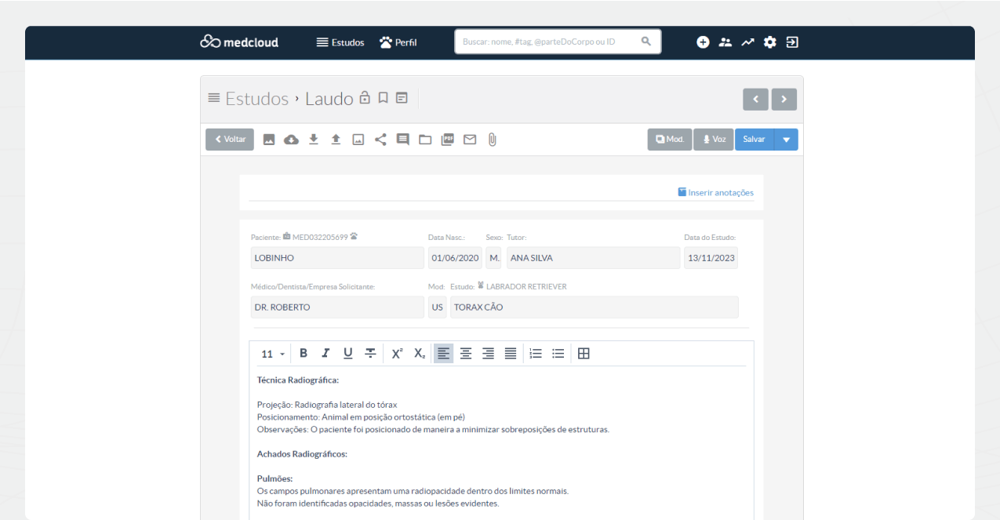Center-align text in the editor
Viewport: 1000px width, 520px height.
[x=466, y=354]
